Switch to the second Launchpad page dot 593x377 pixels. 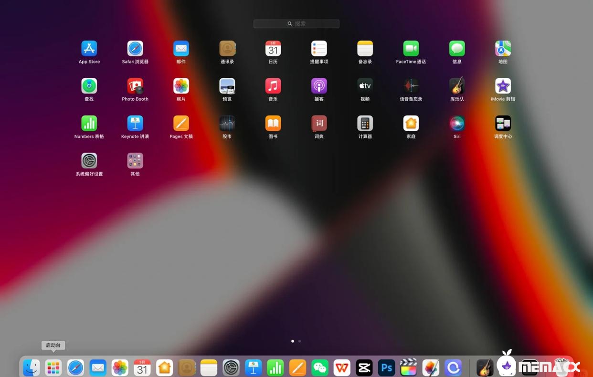click(x=299, y=341)
